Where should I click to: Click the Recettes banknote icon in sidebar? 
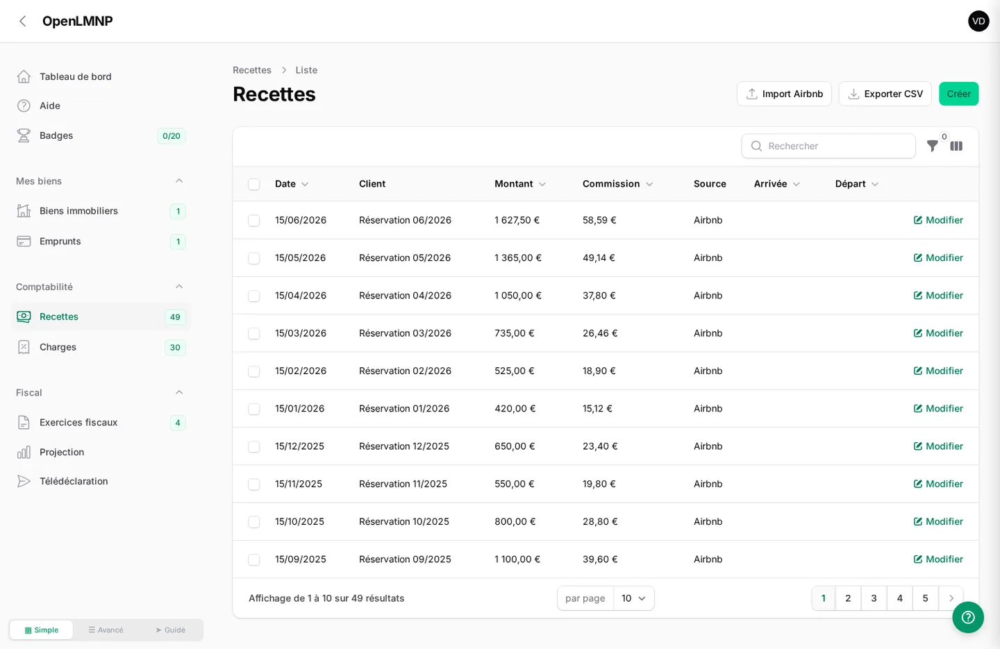[24, 317]
